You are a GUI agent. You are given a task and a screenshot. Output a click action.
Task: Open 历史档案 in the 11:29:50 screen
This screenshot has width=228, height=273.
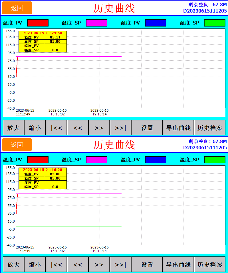210,128
